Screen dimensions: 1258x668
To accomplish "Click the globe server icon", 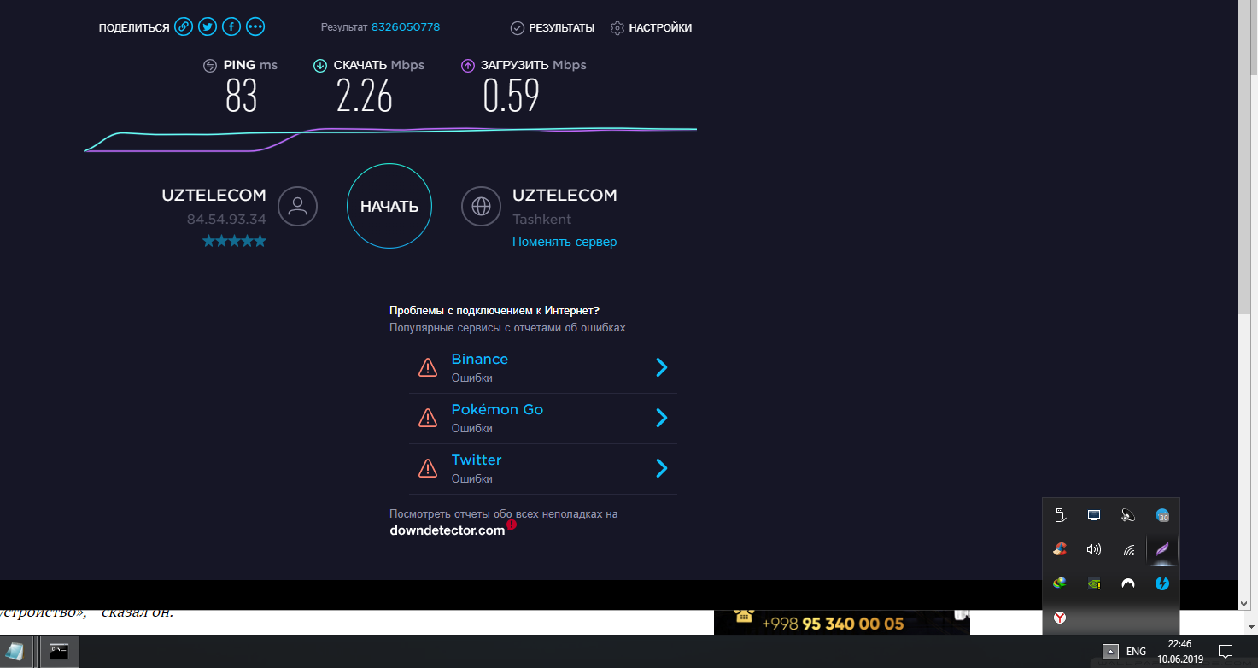I will coord(482,206).
